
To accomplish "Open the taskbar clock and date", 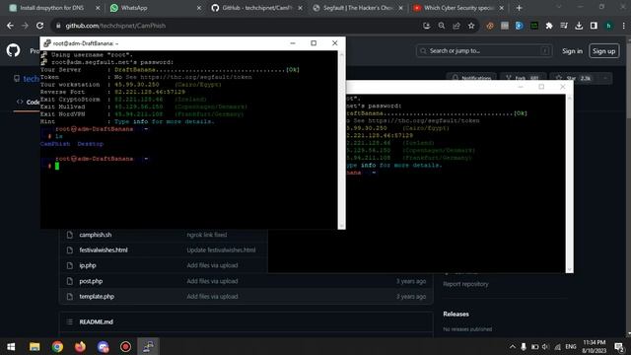I will [595, 346].
